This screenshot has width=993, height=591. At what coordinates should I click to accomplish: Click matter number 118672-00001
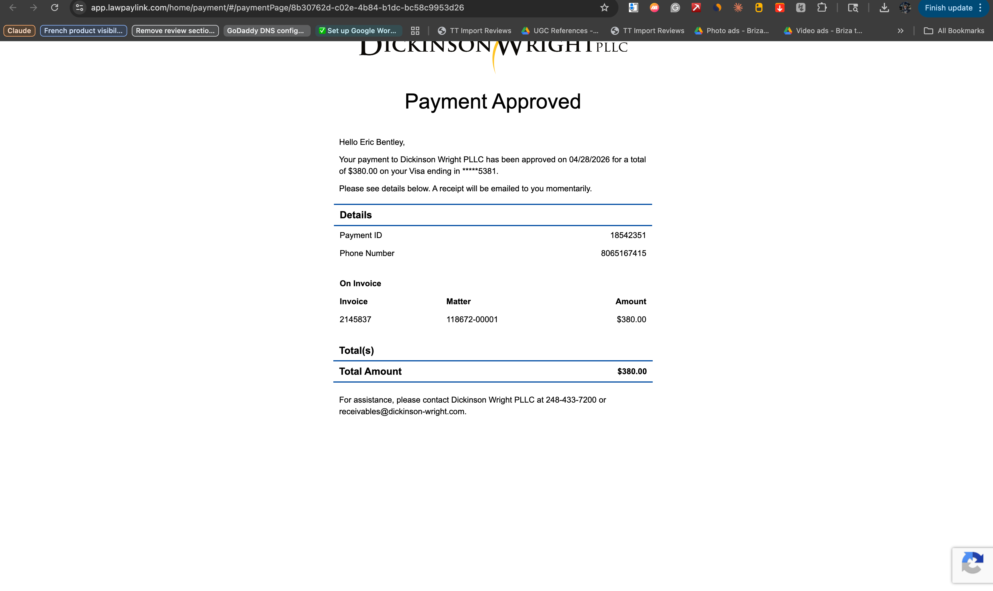472,319
